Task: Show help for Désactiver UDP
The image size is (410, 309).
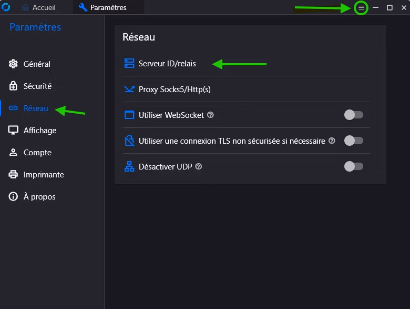Action: click(x=199, y=166)
